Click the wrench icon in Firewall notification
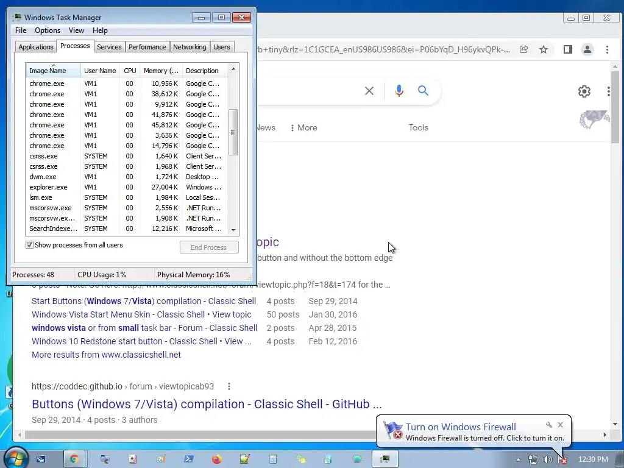Image resolution: width=624 pixels, height=468 pixels. [x=549, y=425]
